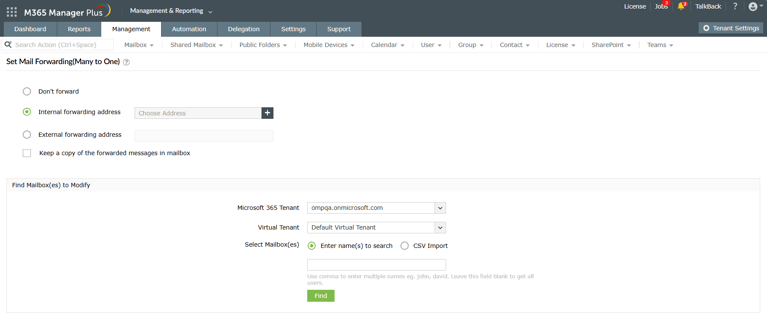Open the Virtual Tenant dropdown

tap(376, 227)
